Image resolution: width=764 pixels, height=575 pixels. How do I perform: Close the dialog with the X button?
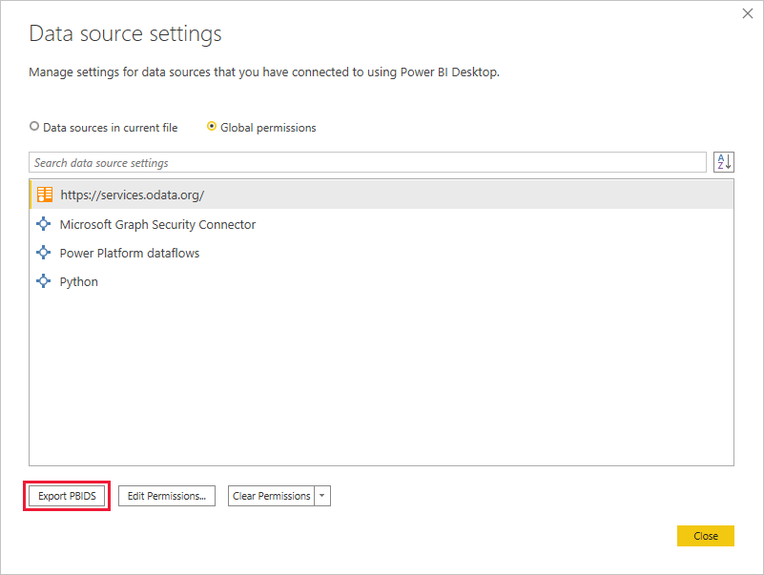pos(748,13)
